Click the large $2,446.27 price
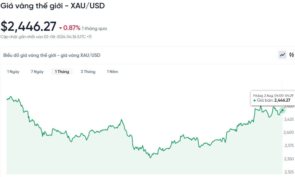The image size is (295, 177). [28, 27]
